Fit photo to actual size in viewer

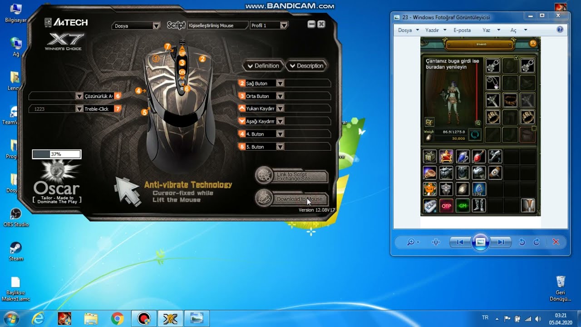pyautogui.click(x=436, y=242)
